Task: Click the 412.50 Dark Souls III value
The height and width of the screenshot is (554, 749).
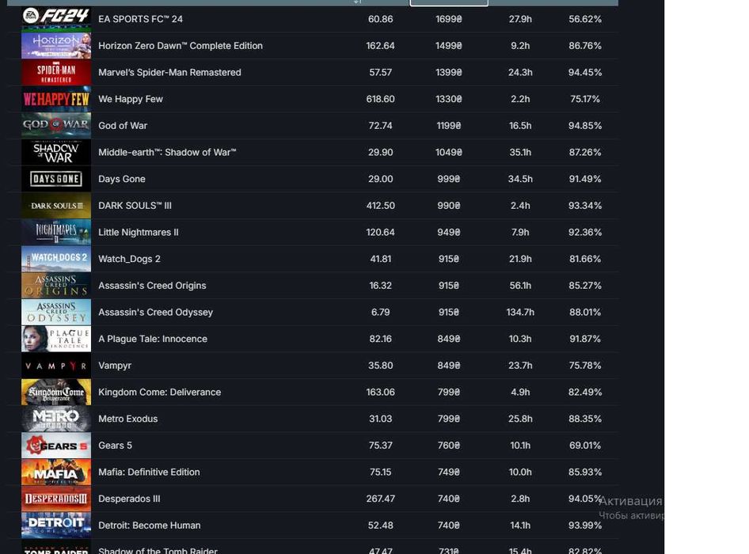Action: click(380, 206)
